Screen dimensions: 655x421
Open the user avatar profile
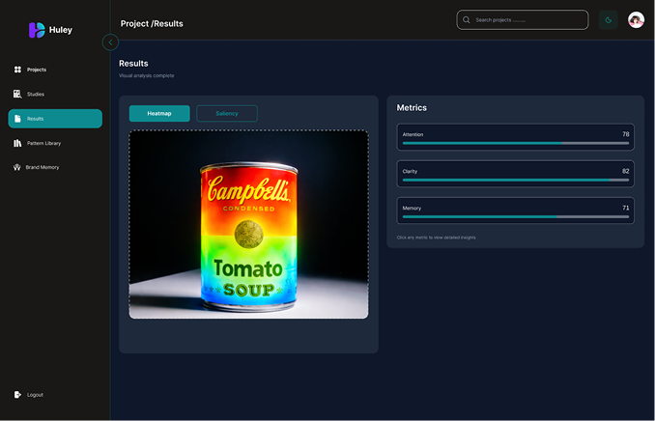pyautogui.click(x=636, y=20)
